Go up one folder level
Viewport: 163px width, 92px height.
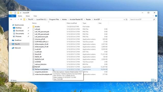click(x=21, y=19)
